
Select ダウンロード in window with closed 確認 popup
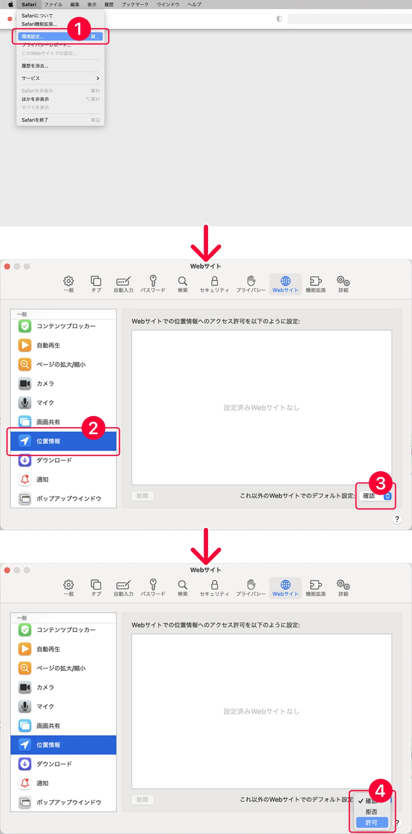pyautogui.click(x=63, y=460)
